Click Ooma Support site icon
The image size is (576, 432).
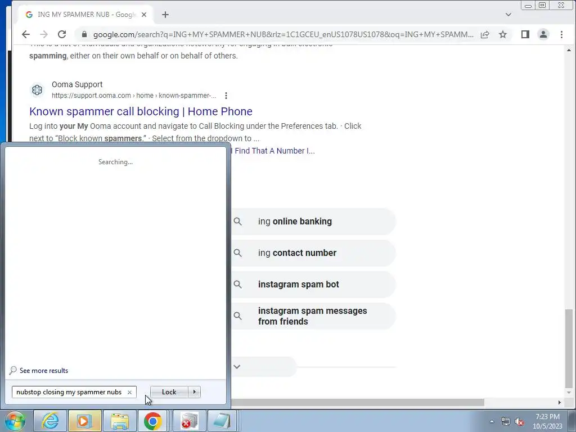click(37, 90)
